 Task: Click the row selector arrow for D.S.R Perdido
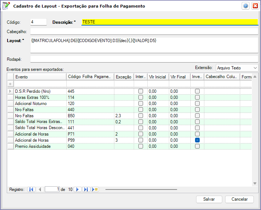[10, 91]
